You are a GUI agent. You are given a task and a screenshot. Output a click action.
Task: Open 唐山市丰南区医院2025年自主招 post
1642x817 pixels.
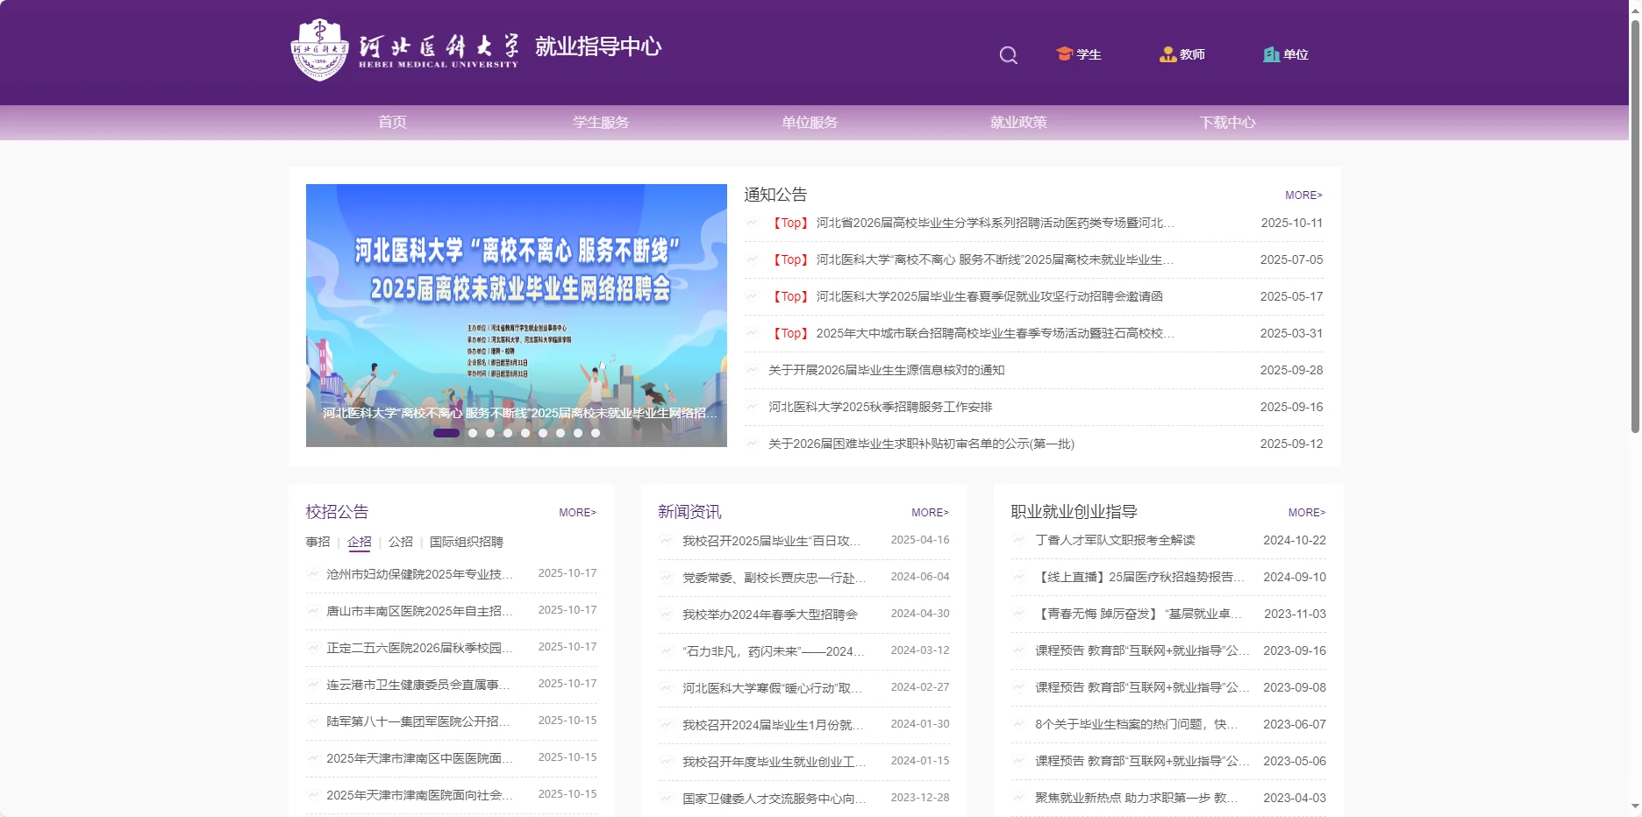tap(419, 611)
